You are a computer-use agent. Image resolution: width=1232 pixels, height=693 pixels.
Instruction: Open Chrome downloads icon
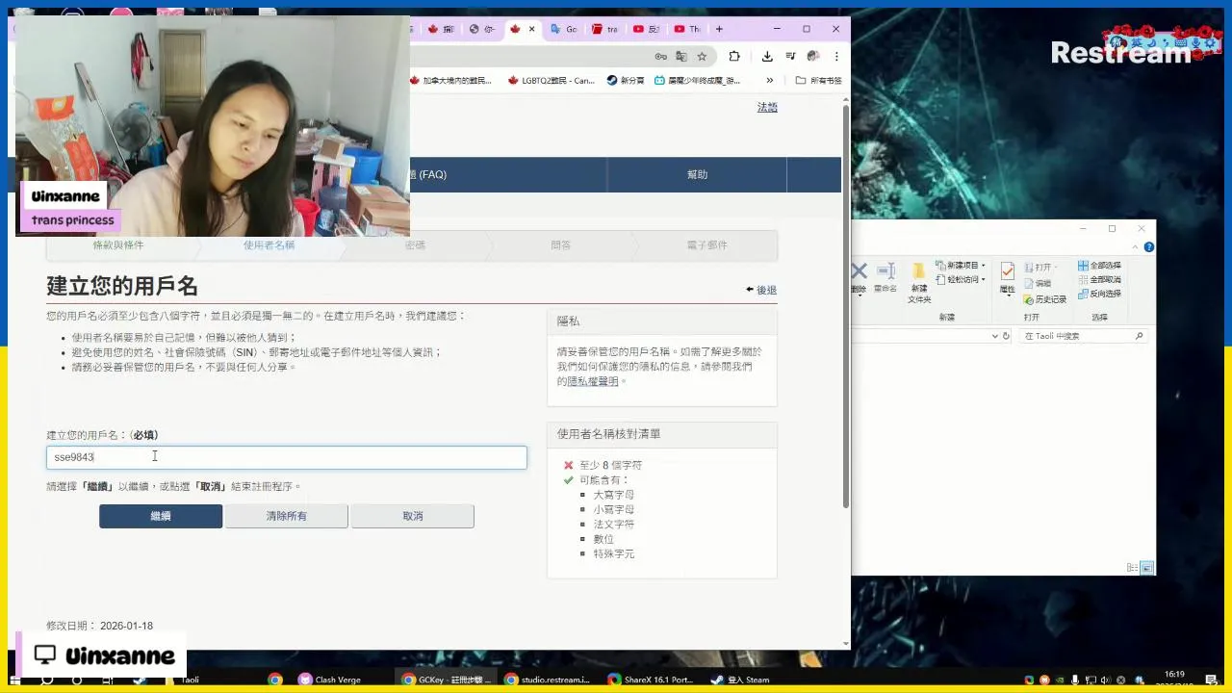(767, 57)
